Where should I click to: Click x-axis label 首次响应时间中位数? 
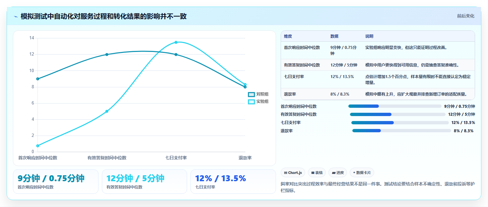pos(38,158)
